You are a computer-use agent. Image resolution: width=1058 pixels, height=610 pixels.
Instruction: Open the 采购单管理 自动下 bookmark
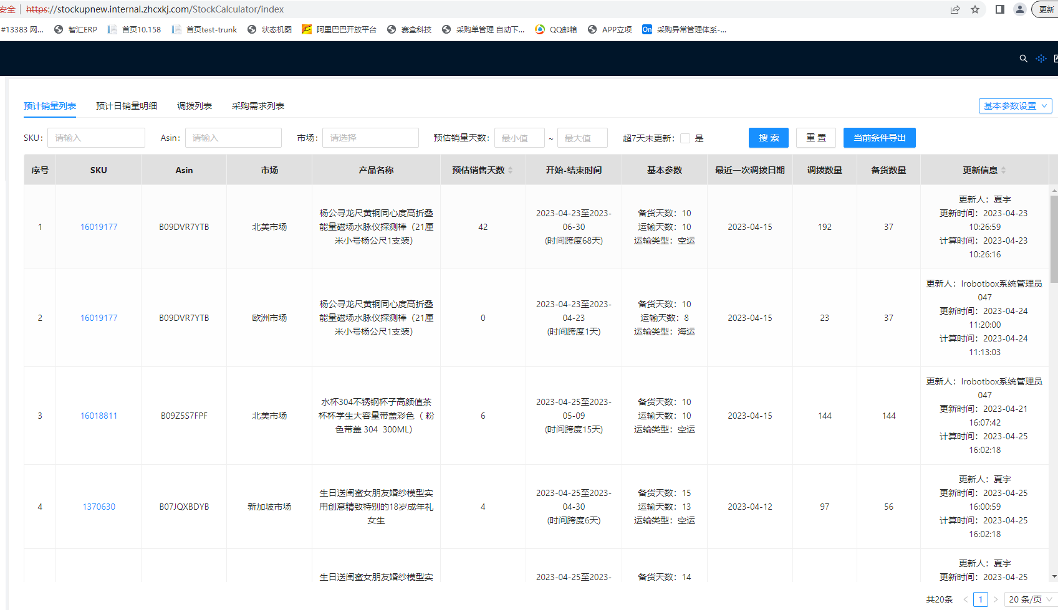pos(483,29)
